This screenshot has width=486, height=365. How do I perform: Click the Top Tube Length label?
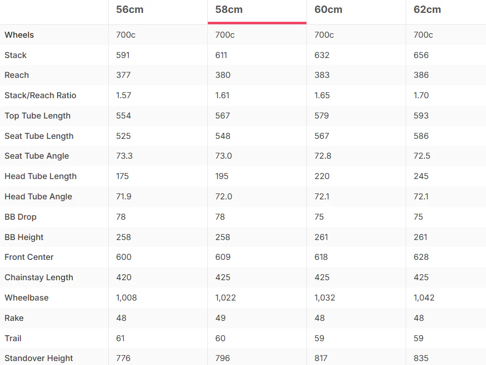pos(38,116)
